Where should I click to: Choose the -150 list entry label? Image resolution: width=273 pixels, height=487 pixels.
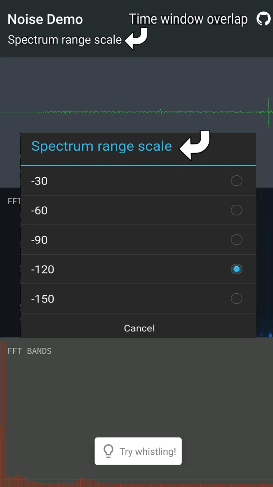(43, 299)
